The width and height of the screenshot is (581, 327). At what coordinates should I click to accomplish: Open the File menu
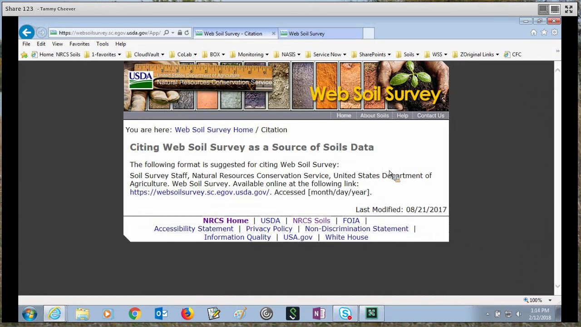pyautogui.click(x=26, y=44)
